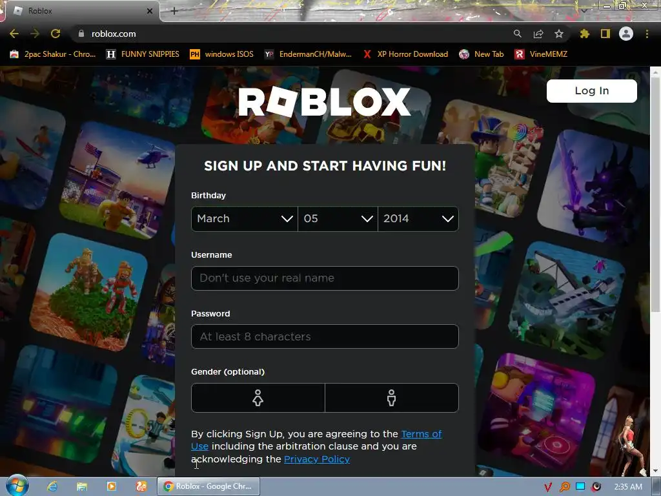The image size is (661, 496).
Task: Open the FUNNY SNIPPIES bookmark
Action: point(143,54)
